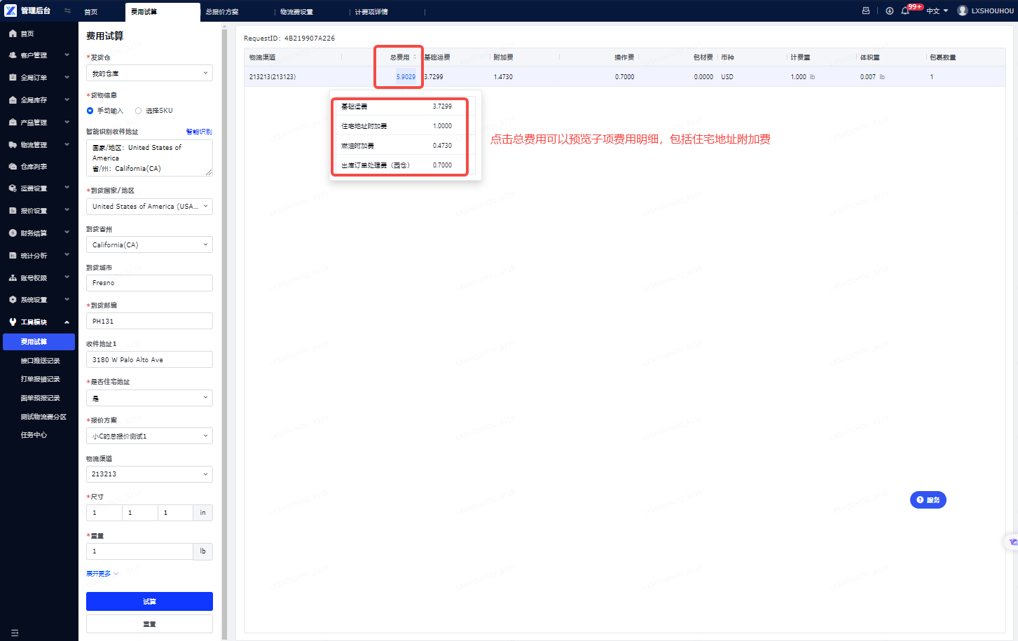Click the menu toggle icon at sidebar bottom
This screenshot has width=1018, height=641.
tap(15, 633)
